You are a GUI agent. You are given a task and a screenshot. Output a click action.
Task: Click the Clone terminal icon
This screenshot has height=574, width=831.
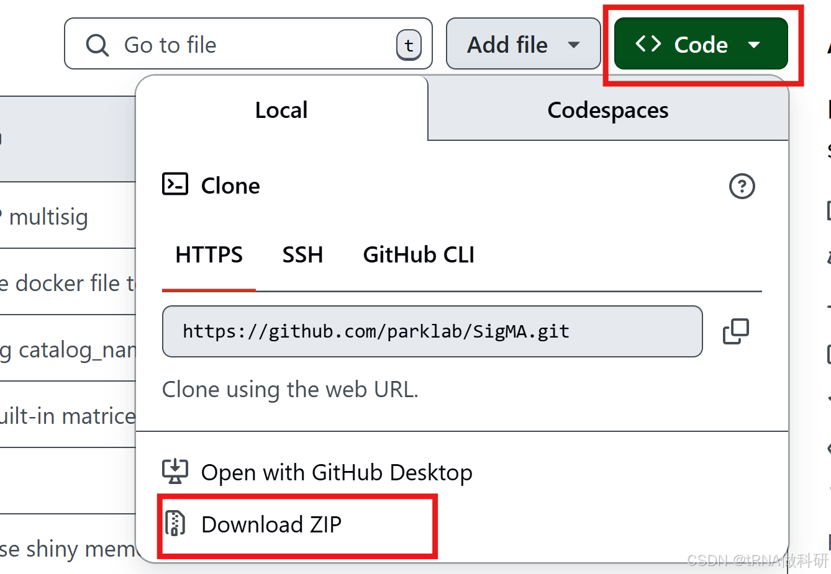pyautogui.click(x=175, y=184)
